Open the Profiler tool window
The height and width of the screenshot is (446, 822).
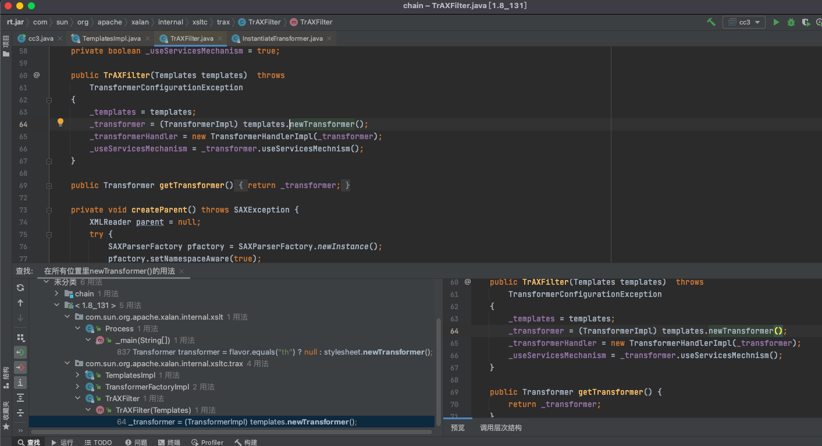207,442
